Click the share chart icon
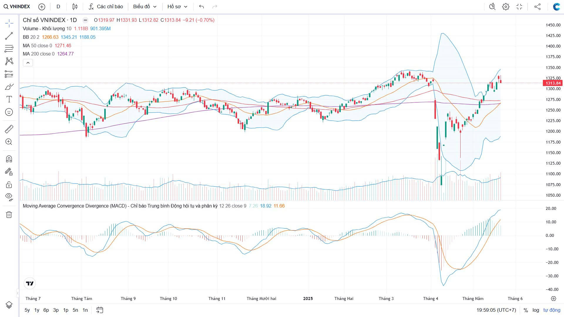Screen dimensions: 564x317 coord(537,6)
